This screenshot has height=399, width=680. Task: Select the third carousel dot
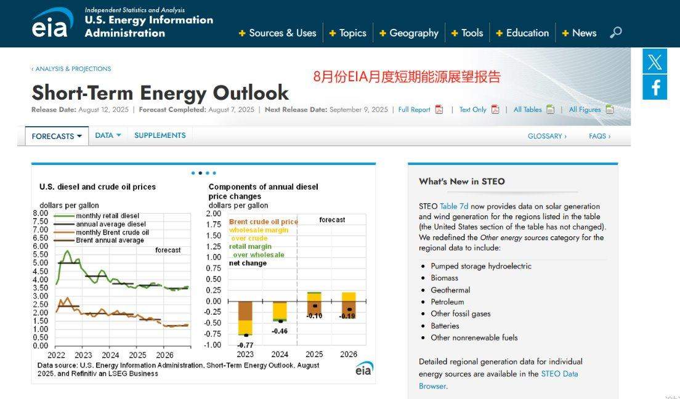(x=208, y=173)
